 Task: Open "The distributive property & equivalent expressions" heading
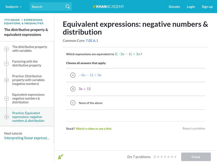(26, 32)
